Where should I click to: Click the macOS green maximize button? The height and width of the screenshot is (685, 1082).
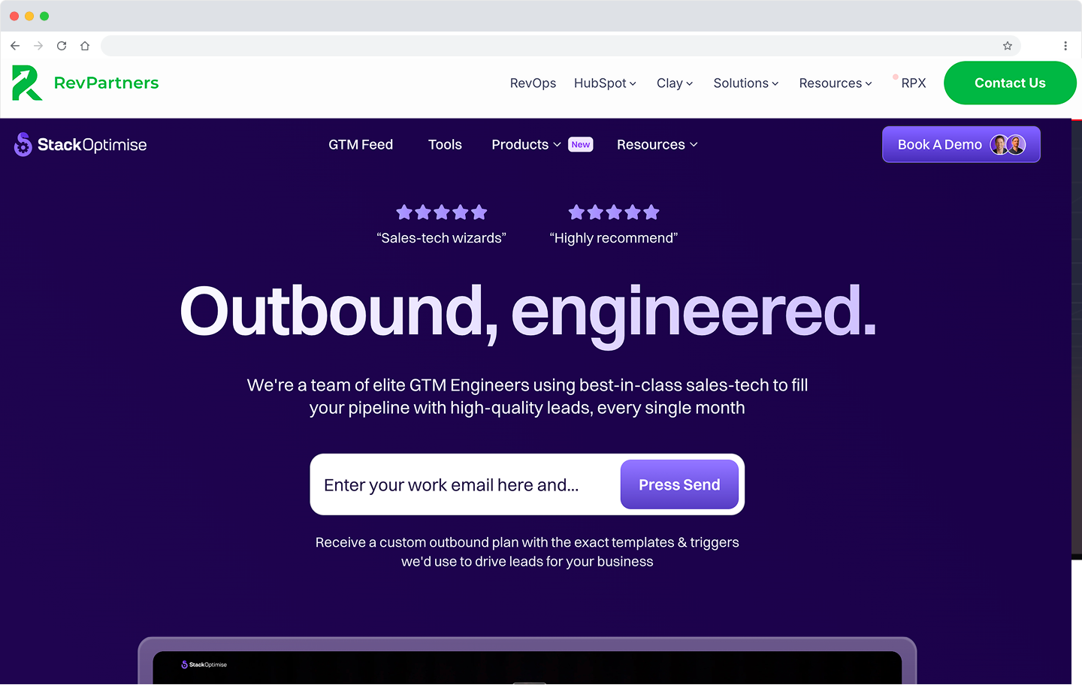tap(44, 16)
